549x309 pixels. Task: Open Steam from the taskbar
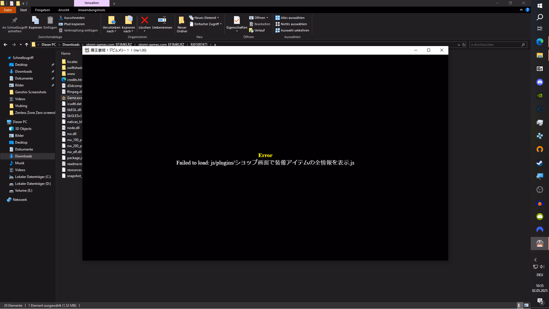(x=540, y=163)
